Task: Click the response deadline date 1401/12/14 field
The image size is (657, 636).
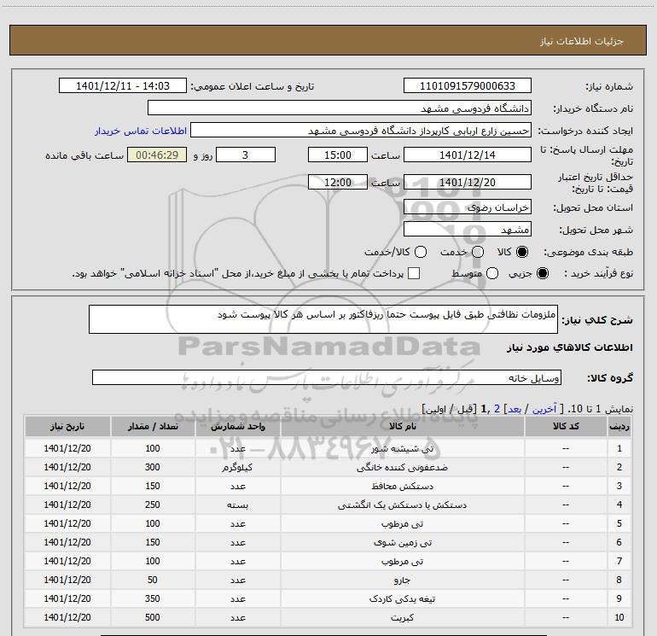Action: pyautogui.click(x=468, y=155)
